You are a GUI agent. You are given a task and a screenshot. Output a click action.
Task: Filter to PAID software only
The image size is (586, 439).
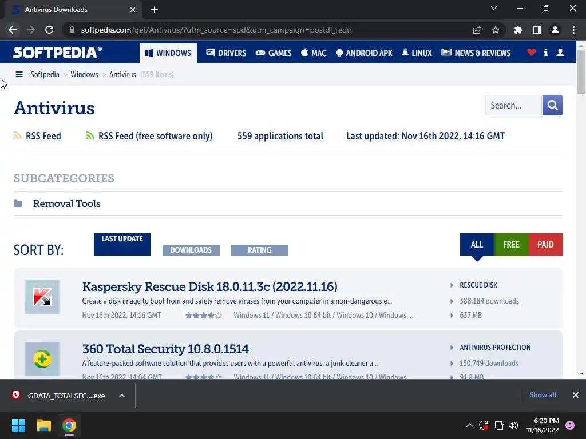[x=545, y=245]
